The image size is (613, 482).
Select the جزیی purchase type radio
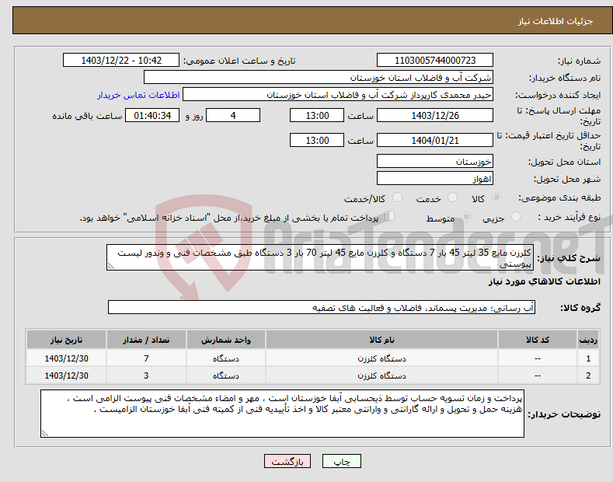point(516,217)
